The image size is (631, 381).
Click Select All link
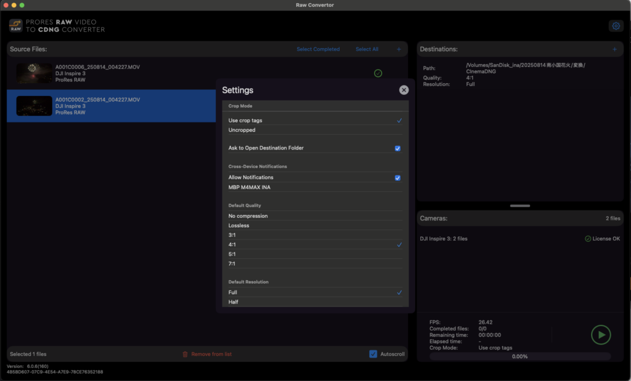pos(367,49)
